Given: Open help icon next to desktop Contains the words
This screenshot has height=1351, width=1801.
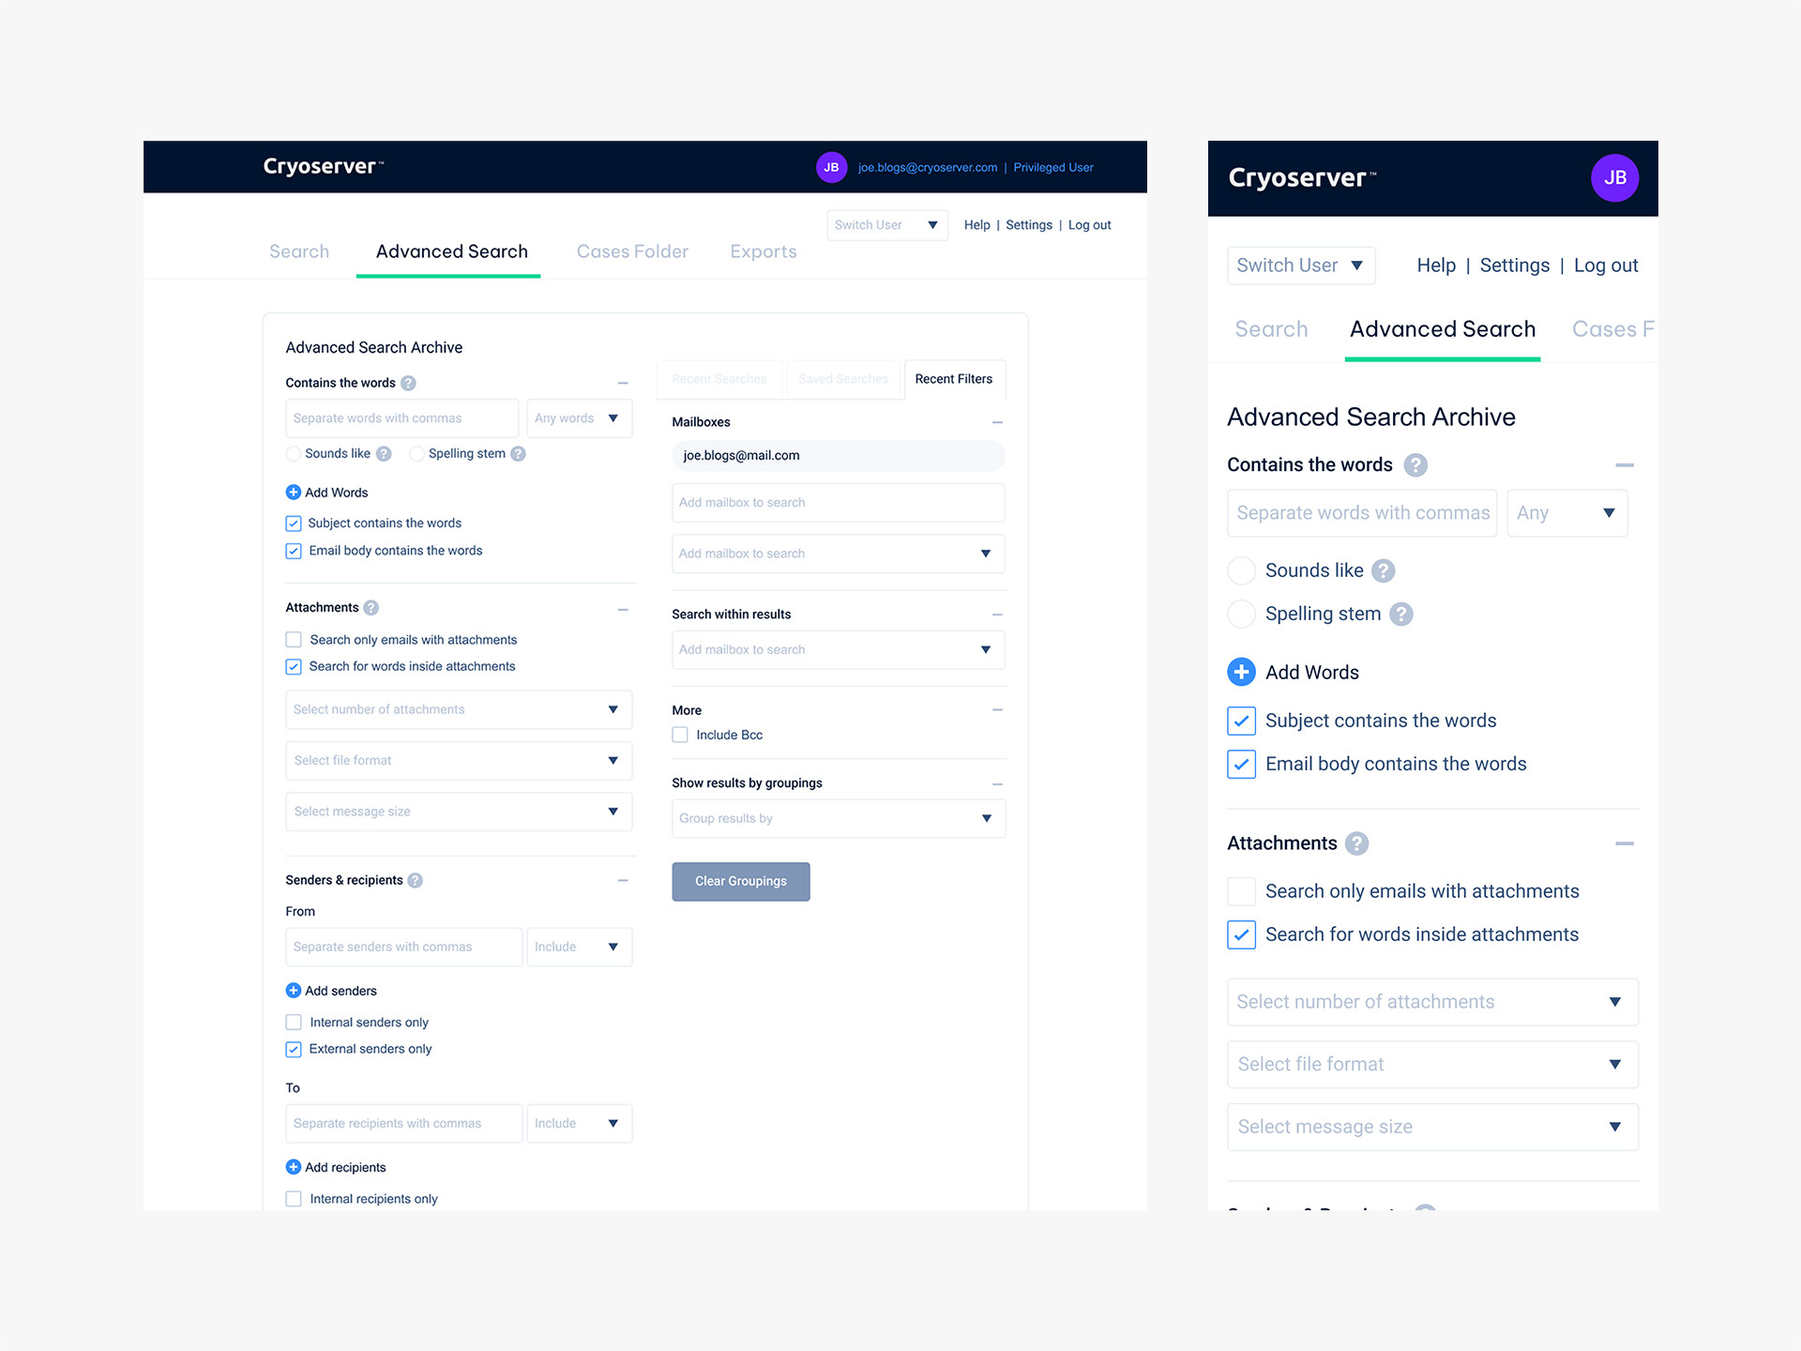Looking at the screenshot, I should click(408, 383).
